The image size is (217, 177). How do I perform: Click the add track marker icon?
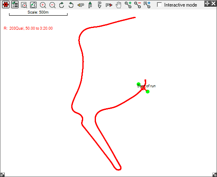point(128,5)
